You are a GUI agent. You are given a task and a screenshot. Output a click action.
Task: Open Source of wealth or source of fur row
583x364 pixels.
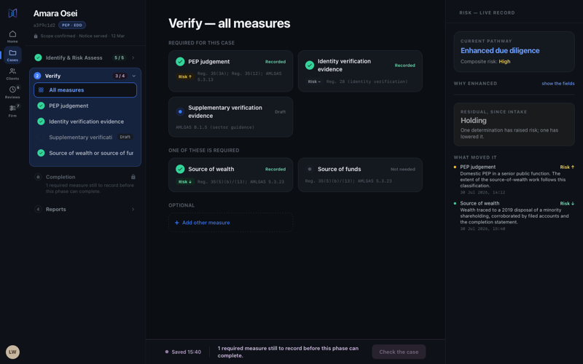click(x=85, y=153)
